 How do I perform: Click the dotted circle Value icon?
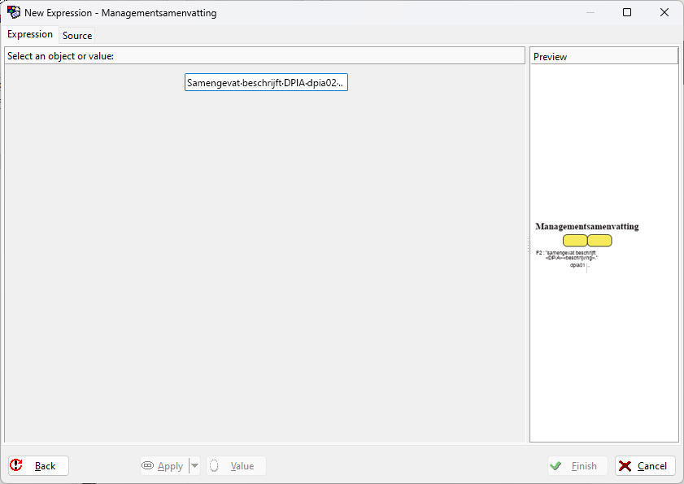(x=215, y=466)
